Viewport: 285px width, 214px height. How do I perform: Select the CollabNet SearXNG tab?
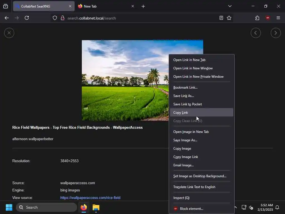(44, 6)
